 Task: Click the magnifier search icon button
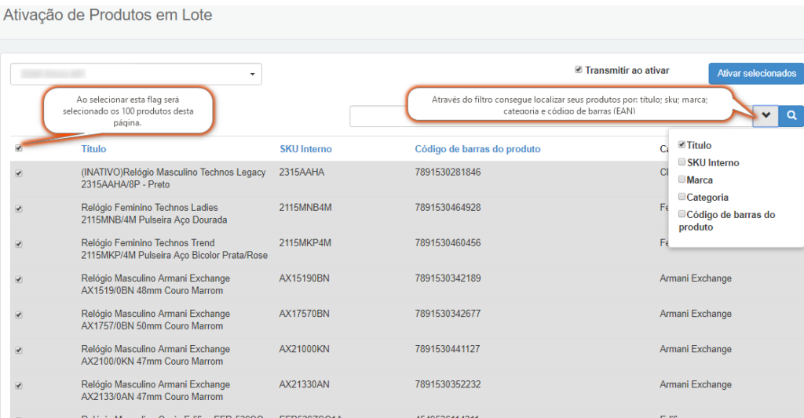(x=792, y=116)
